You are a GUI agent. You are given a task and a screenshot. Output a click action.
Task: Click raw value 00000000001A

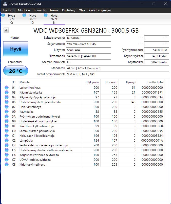point(152,141)
